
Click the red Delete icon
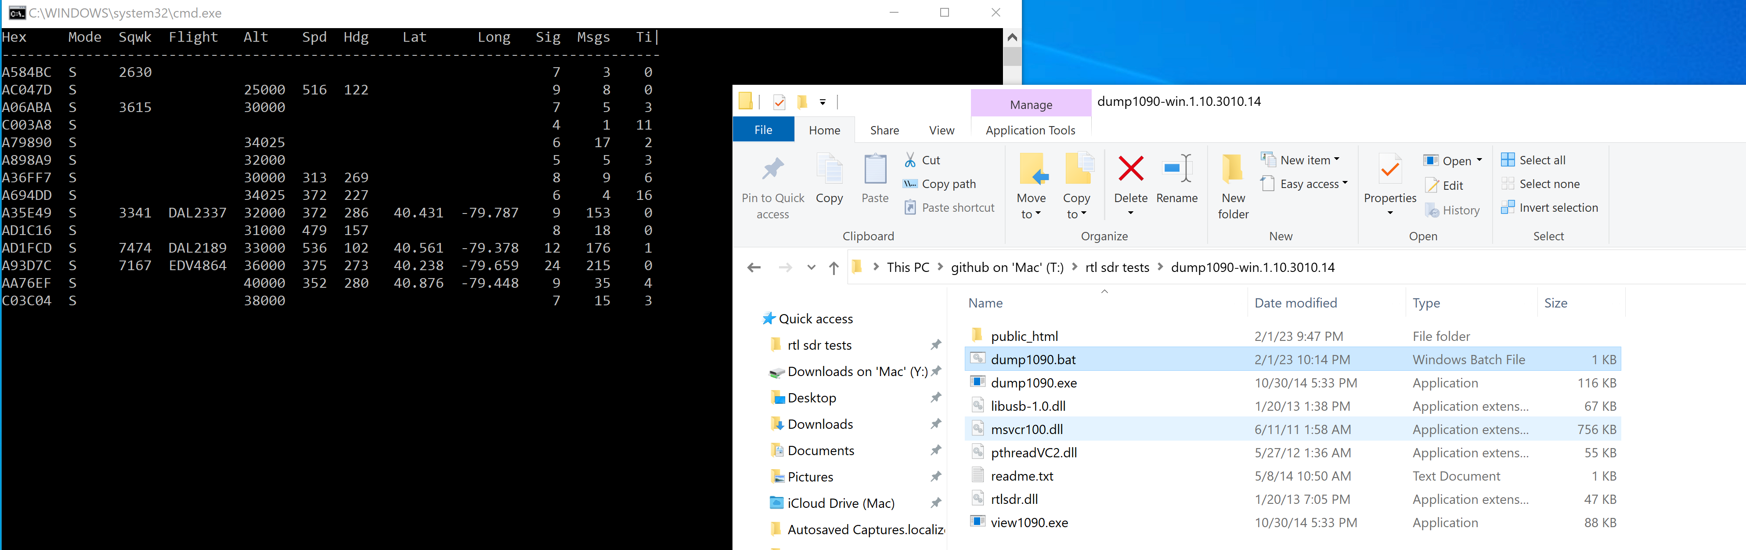(1131, 168)
